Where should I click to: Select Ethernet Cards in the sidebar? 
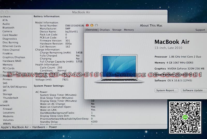tap(12, 46)
